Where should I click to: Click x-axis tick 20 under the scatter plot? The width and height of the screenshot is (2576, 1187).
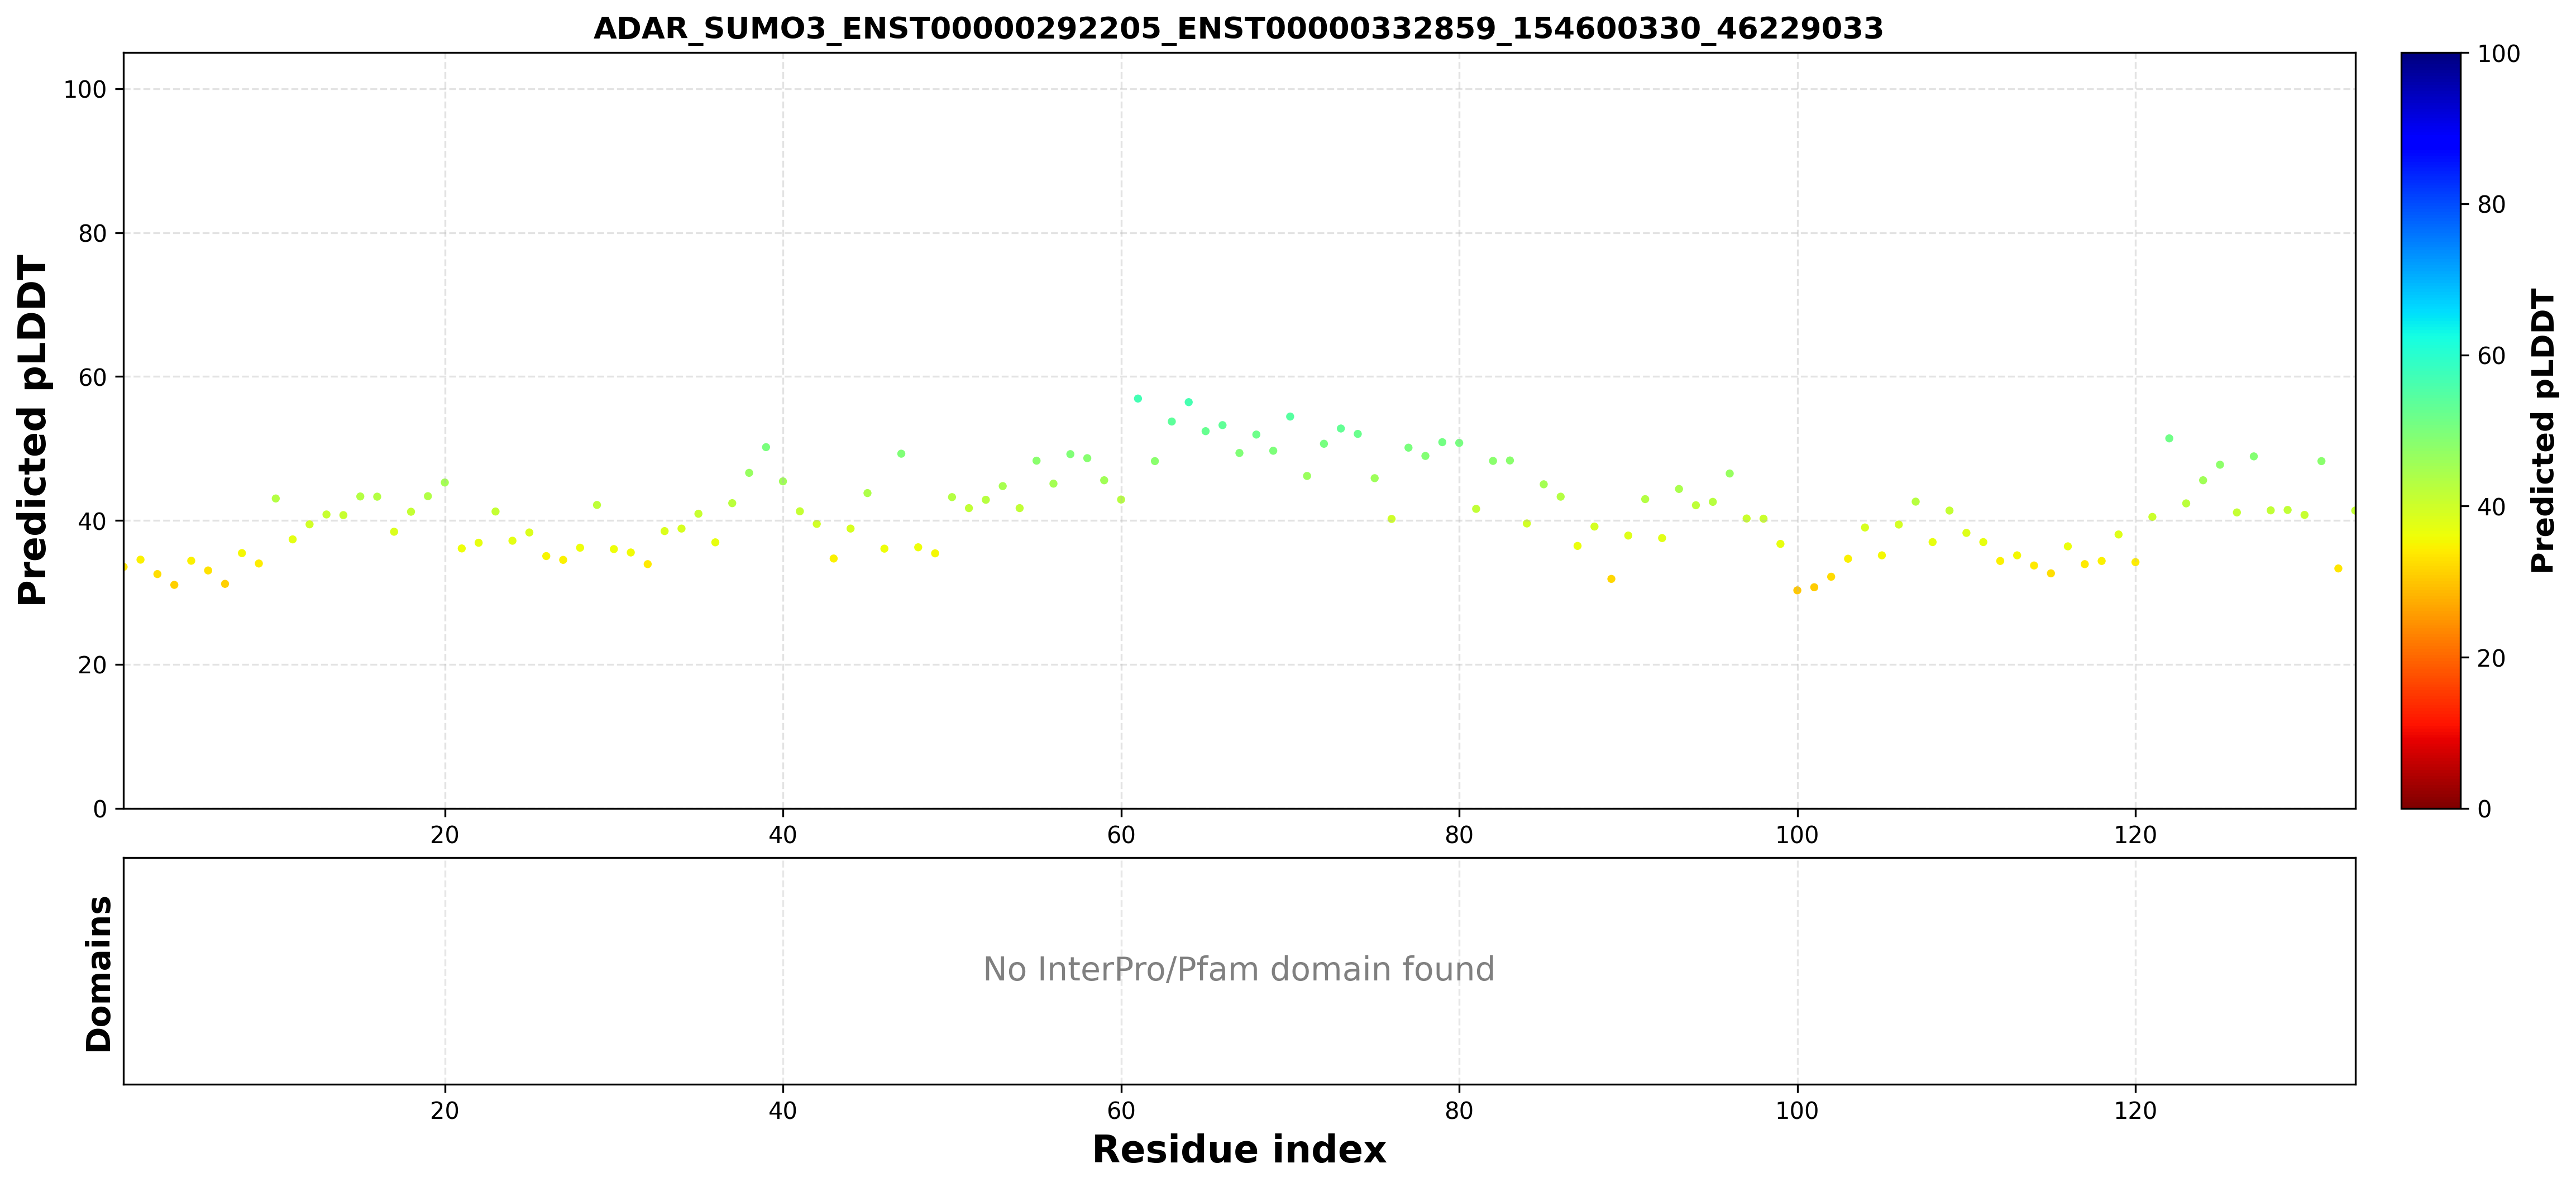(x=445, y=834)
